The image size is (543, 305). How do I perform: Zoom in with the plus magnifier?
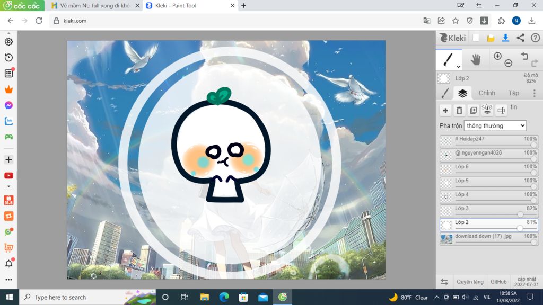click(497, 56)
